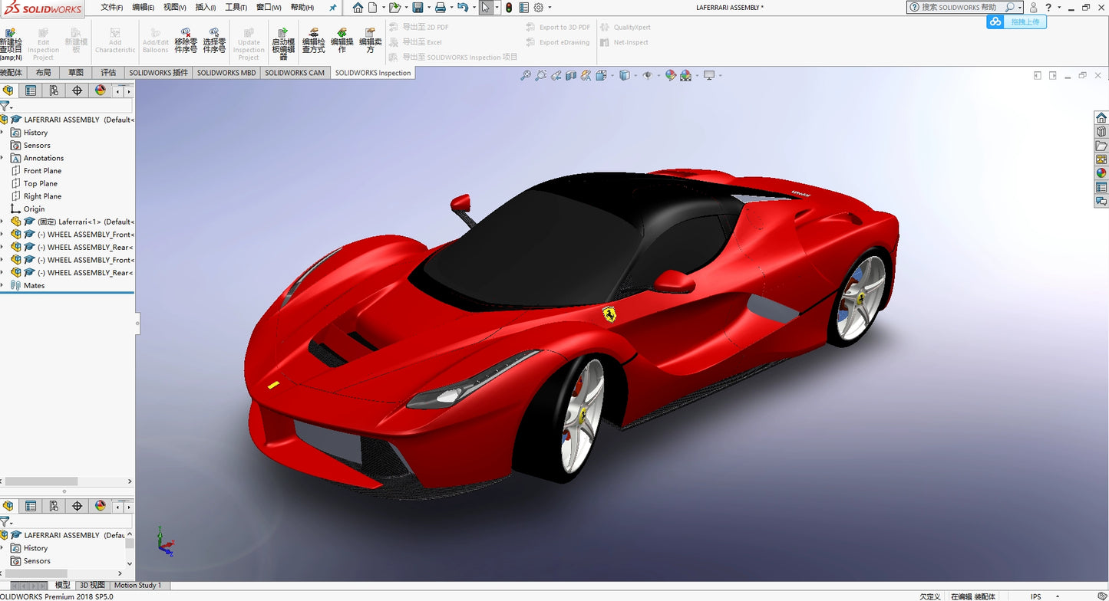Click the blue cloud upload button

1016,21
